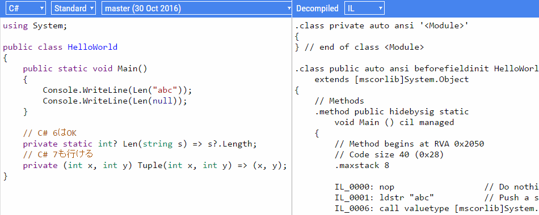539x215 pixels.
Task: Open the master branch dropdown
Action: (x=197, y=8)
